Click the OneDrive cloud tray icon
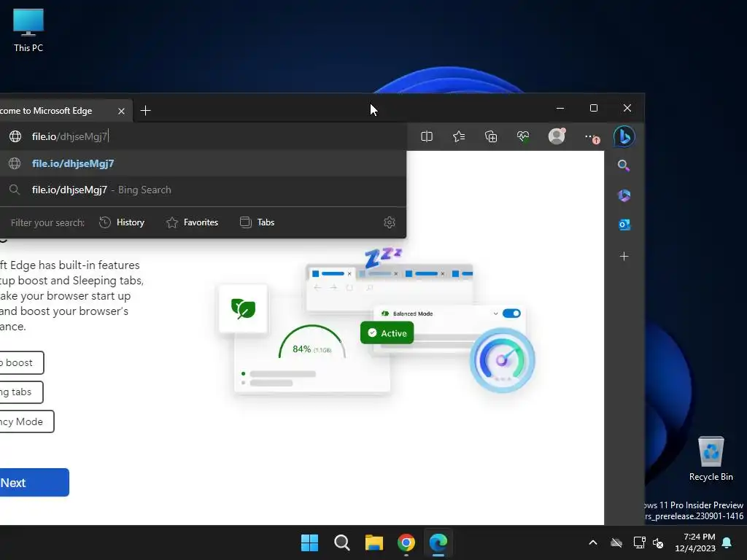 [x=616, y=542]
